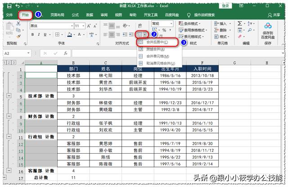This screenshot has width=288, height=187.
Task: Select the Format Painter brush
Action: click(18, 36)
